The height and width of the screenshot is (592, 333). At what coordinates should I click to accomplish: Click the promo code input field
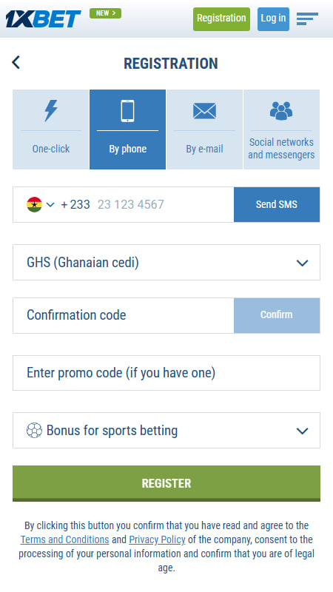pyautogui.click(x=166, y=373)
